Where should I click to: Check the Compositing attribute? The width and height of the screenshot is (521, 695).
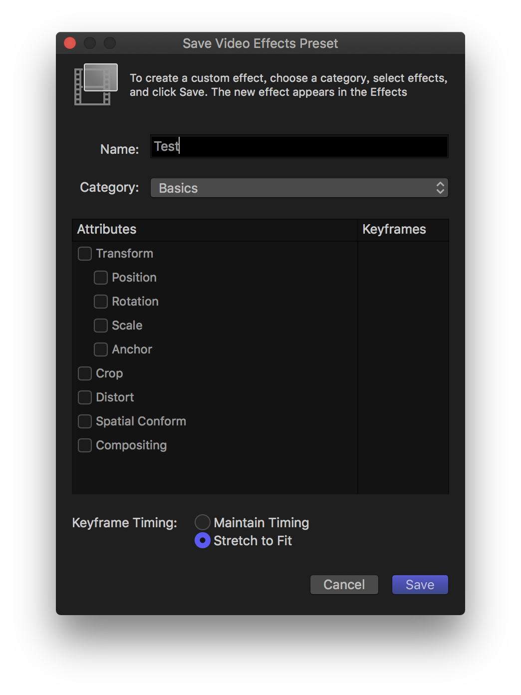tap(85, 445)
